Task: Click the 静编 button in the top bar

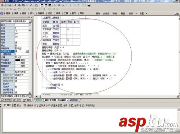Action: (114, 13)
